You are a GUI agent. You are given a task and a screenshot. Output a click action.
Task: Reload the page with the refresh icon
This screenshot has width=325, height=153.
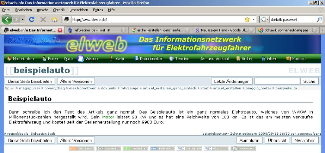pos(32,19)
